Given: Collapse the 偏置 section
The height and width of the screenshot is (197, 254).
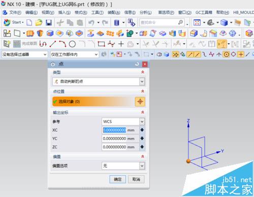Looking at the screenshot, I should click(x=143, y=156).
